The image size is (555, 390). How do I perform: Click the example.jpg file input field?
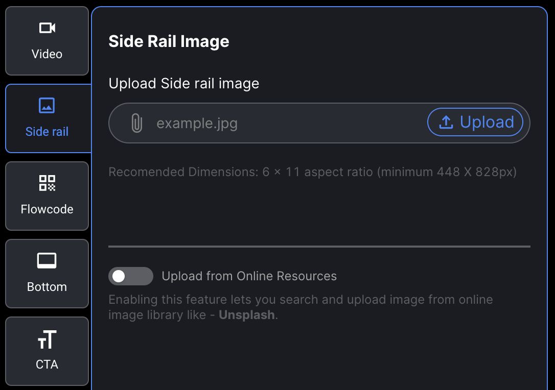tap(319, 123)
